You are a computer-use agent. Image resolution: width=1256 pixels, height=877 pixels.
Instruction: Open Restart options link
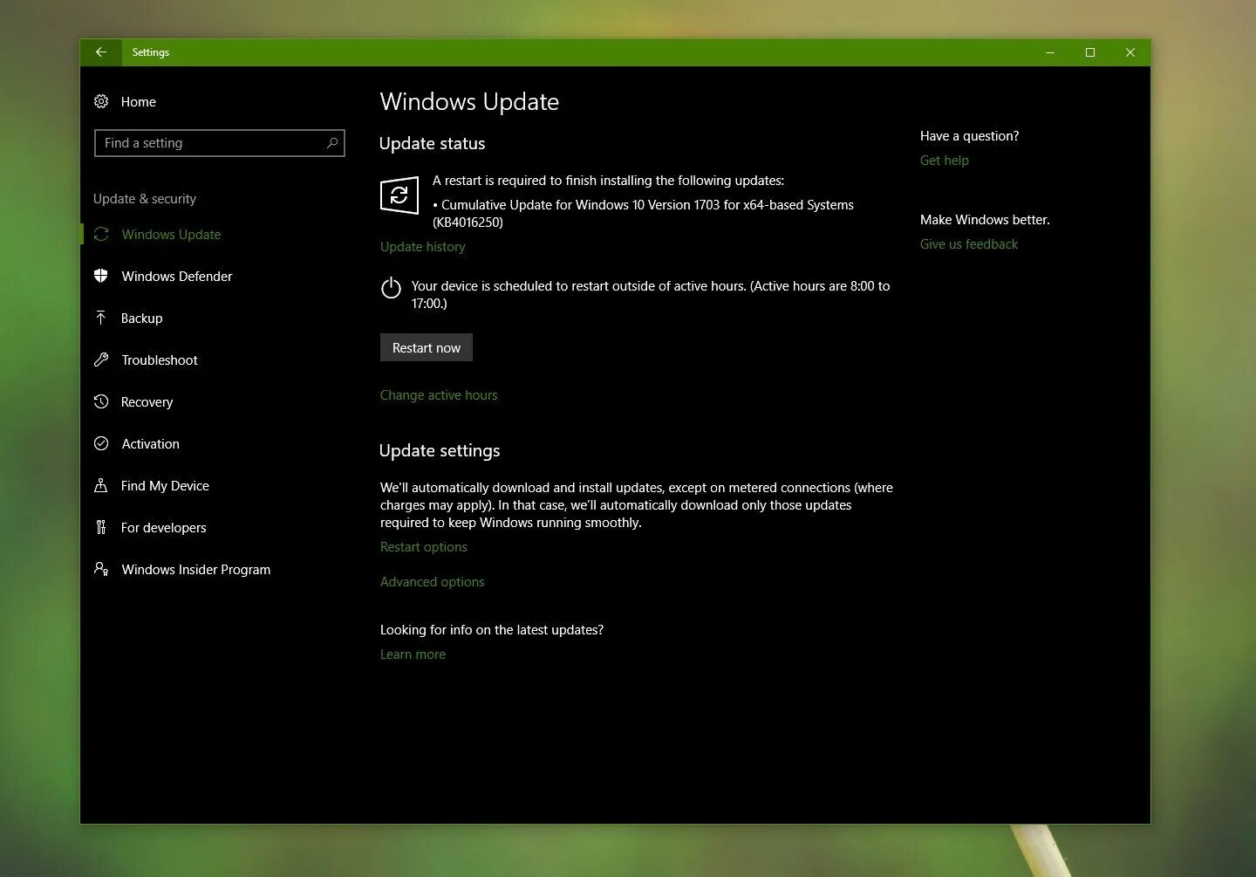[424, 547]
